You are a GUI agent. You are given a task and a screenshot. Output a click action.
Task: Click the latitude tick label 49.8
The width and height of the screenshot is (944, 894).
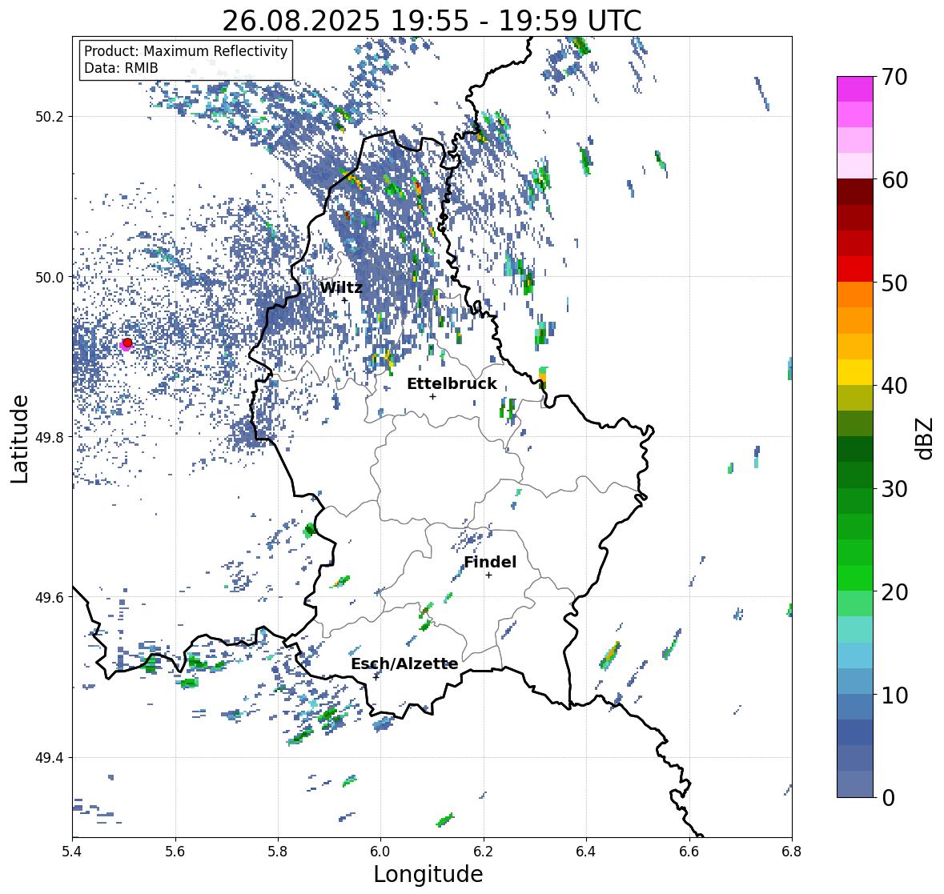point(50,437)
